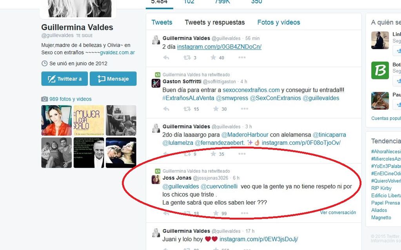Click the '4 h' tweet timestamp
Screen dimensions: 401x250
click(244, 82)
